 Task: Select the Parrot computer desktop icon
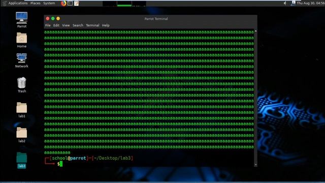(x=21, y=20)
